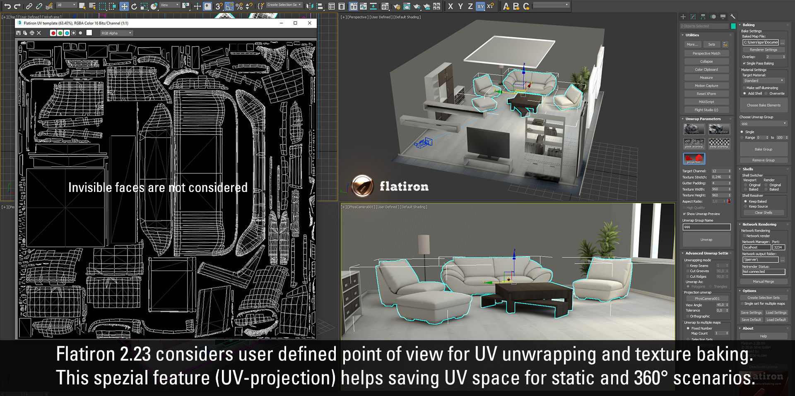Image resolution: width=795 pixels, height=396 pixels.
Task: Click the aspect ratio lock icon
Action: [729, 201]
